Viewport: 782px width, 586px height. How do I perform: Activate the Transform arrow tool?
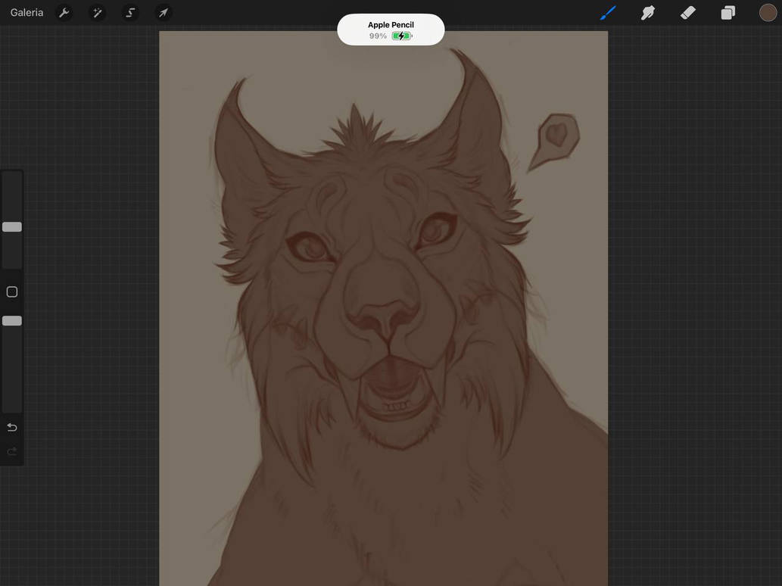pos(163,12)
